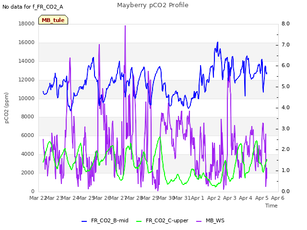Click the 8000 tick on left axis
The image size is (307, 230).
28,117
